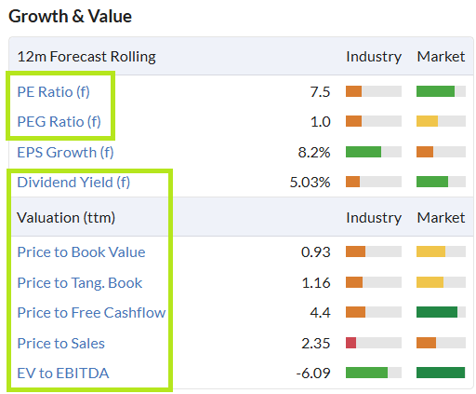Click Dividend Yield market rank bar
Screen dimensions: 476x394
[441, 182]
